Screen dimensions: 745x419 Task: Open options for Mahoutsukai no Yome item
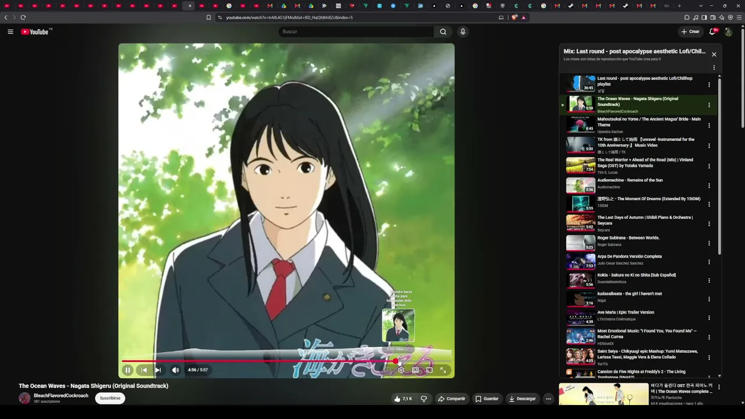pyautogui.click(x=709, y=125)
